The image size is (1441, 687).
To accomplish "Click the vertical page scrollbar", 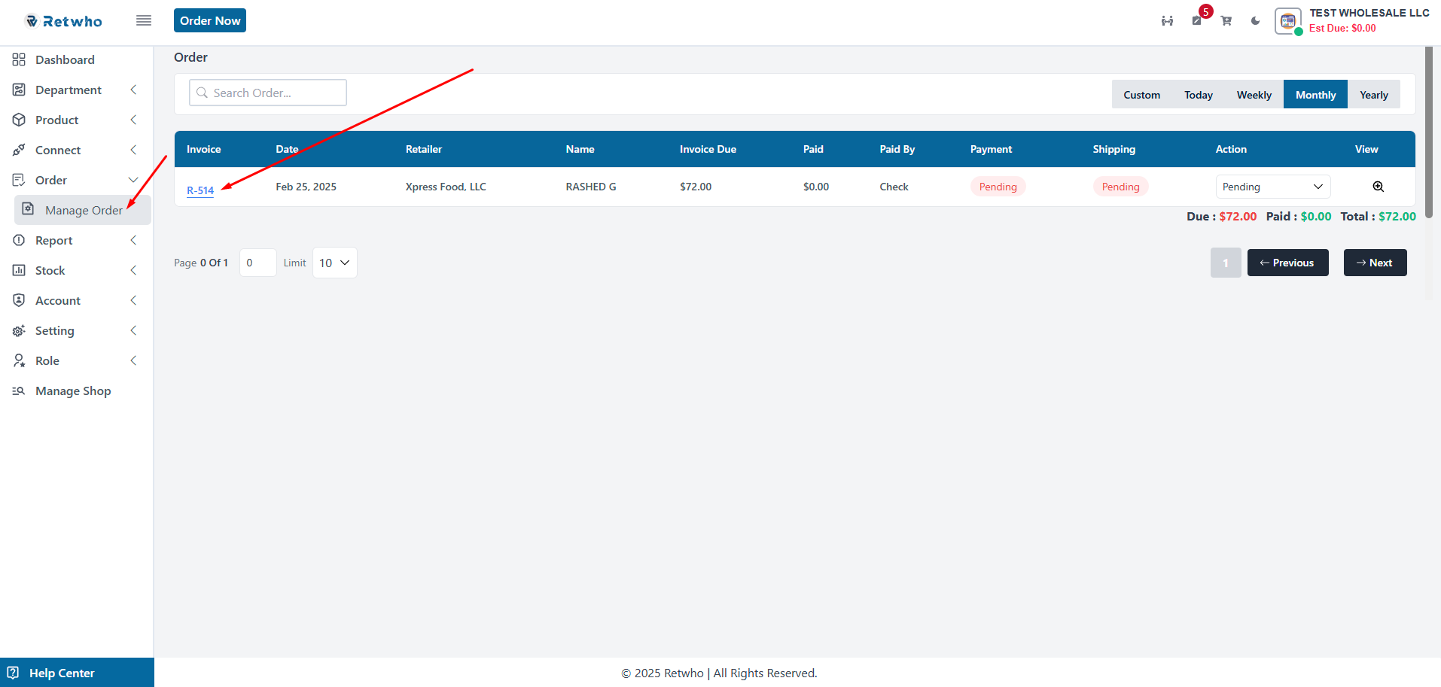I will pos(1429,132).
